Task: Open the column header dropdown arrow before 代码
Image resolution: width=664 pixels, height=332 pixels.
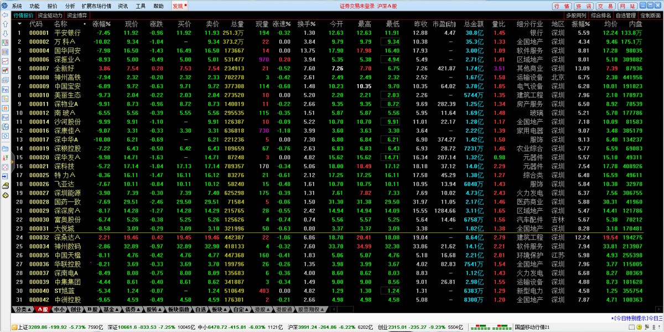Action: point(20,24)
